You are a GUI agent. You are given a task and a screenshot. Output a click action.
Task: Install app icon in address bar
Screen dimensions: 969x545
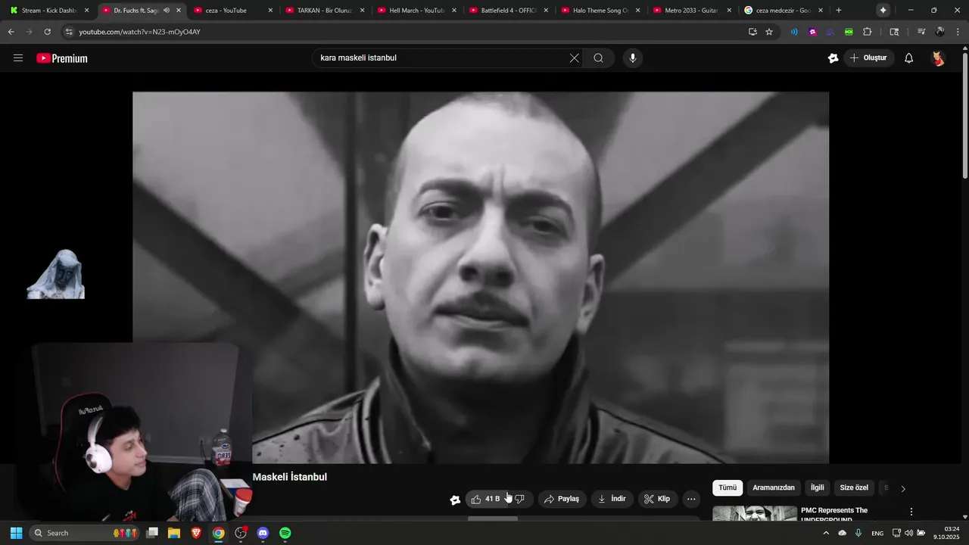click(752, 32)
